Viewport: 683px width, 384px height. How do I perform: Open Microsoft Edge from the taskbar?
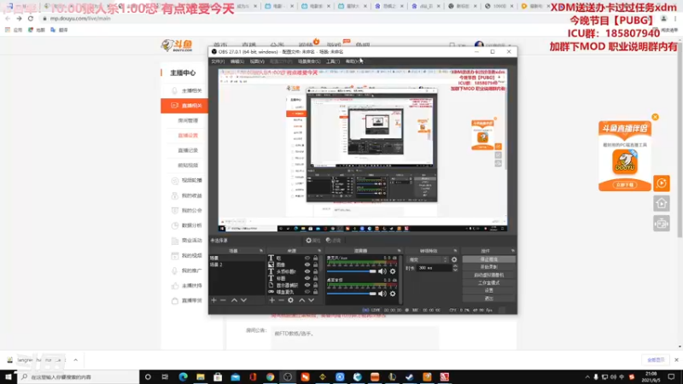(183, 376)
